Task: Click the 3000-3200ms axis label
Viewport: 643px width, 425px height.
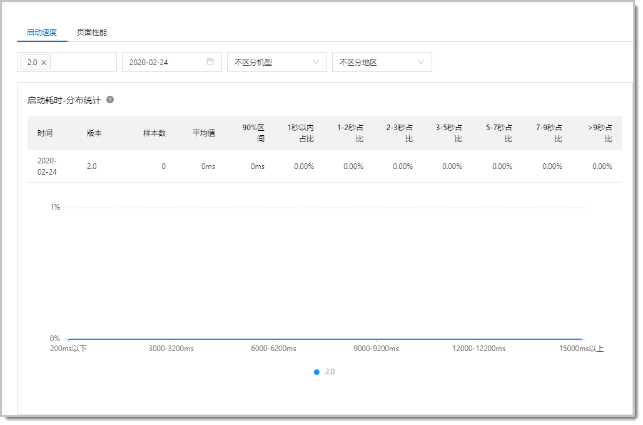Action: click(x=171, y=349)
